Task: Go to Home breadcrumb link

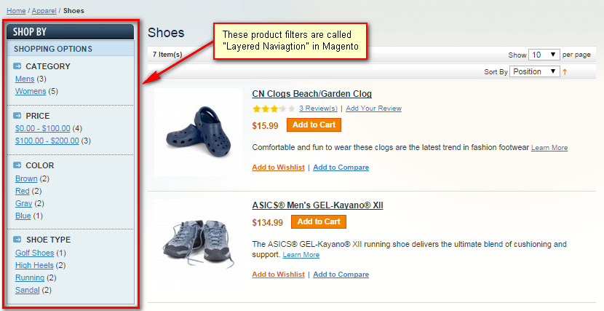Action: point(16,10)
